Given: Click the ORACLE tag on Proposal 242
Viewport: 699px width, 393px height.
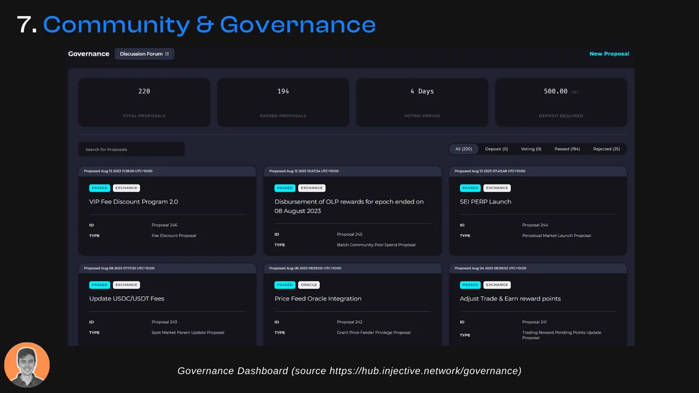Looking at the screenshot, I should [309, 285].
